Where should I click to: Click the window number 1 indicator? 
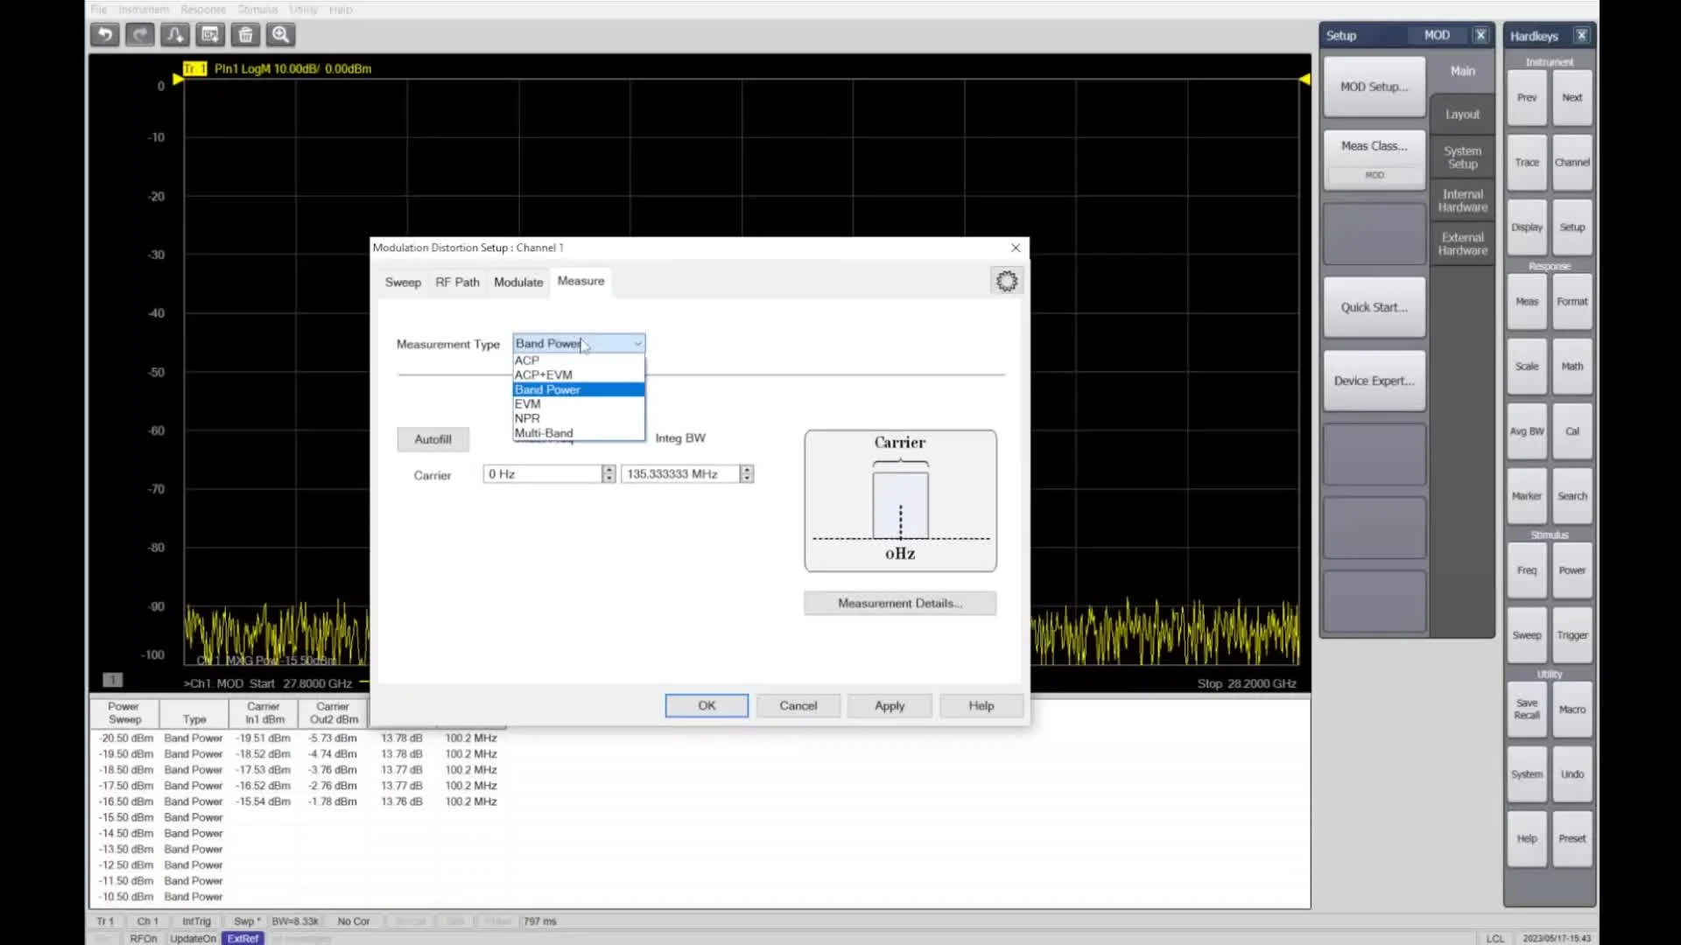pos(112,680)
